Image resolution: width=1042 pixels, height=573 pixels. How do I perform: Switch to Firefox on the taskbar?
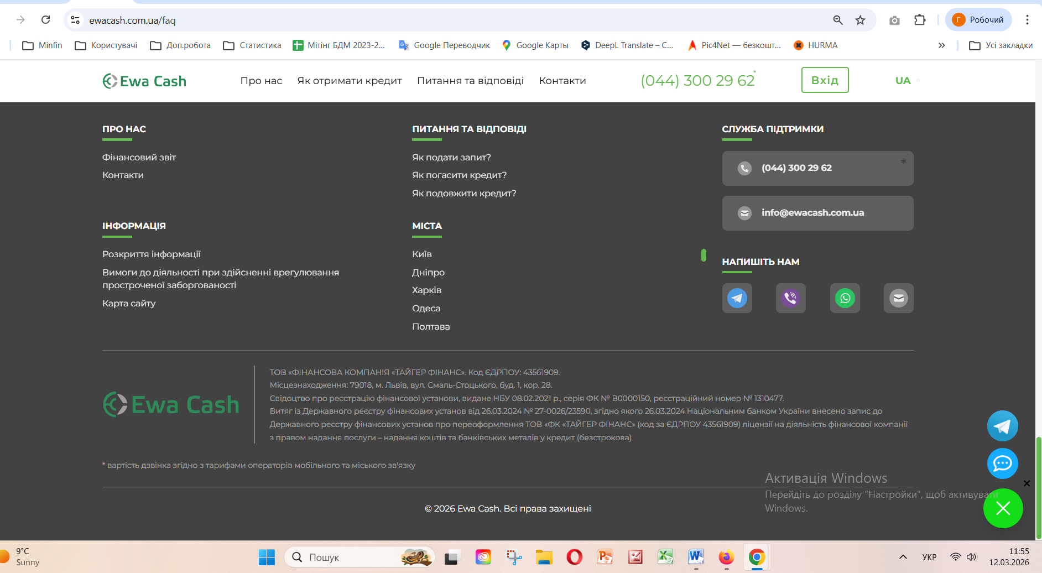pyautogui.click(x=726, y=557)
